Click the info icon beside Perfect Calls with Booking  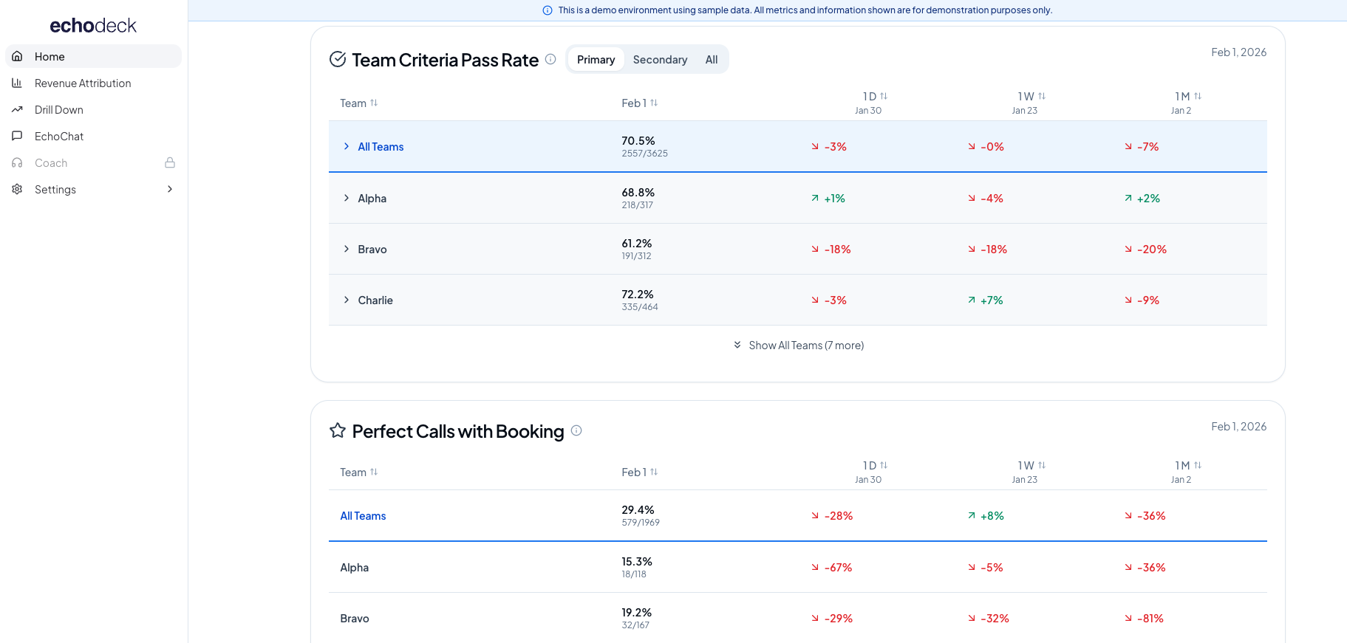click(x=576, y=430)
